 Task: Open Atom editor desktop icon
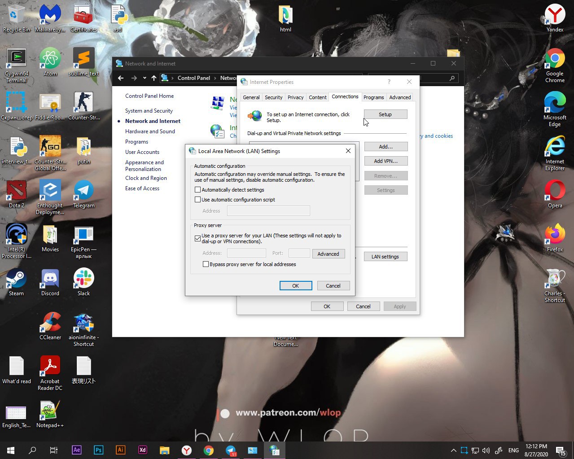[50, 62]
